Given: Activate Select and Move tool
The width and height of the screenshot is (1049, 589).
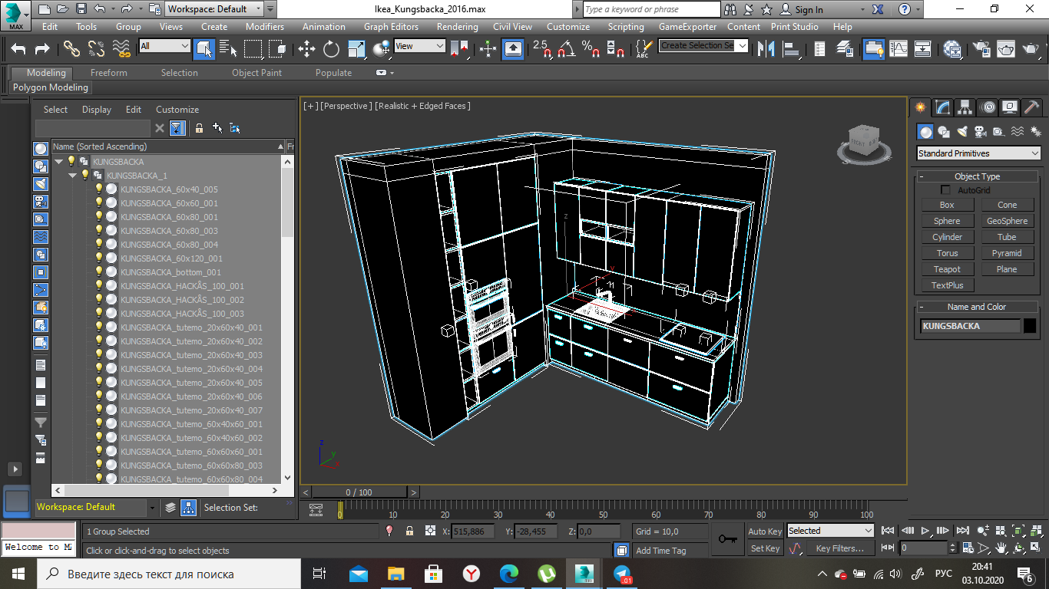Looking at the screenshot, I should coord(306,49).
